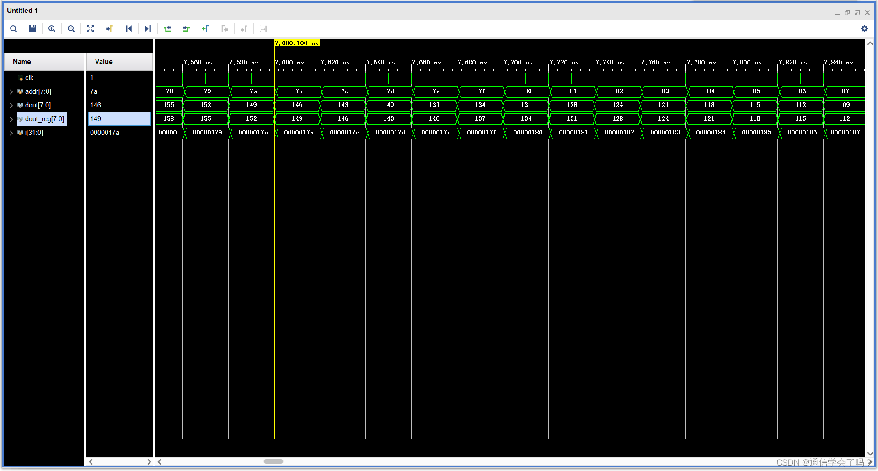This screenshot has width=878, height=471.
Task: Click left arrow of waveform scrollbar
Action: coord(160,462)
